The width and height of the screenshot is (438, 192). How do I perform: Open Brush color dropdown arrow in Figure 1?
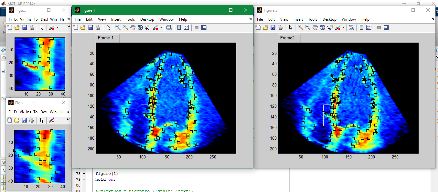click(x=161, y=28)
